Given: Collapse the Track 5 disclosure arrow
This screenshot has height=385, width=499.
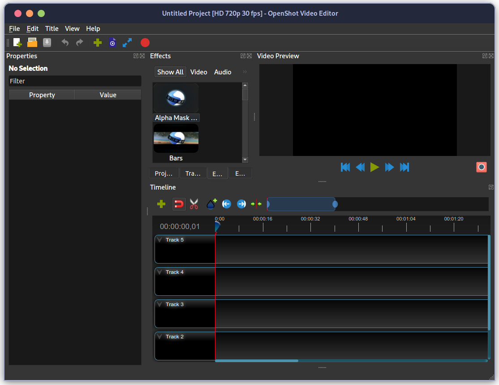Looking at the screenshot, I should (x=160, y=239).
